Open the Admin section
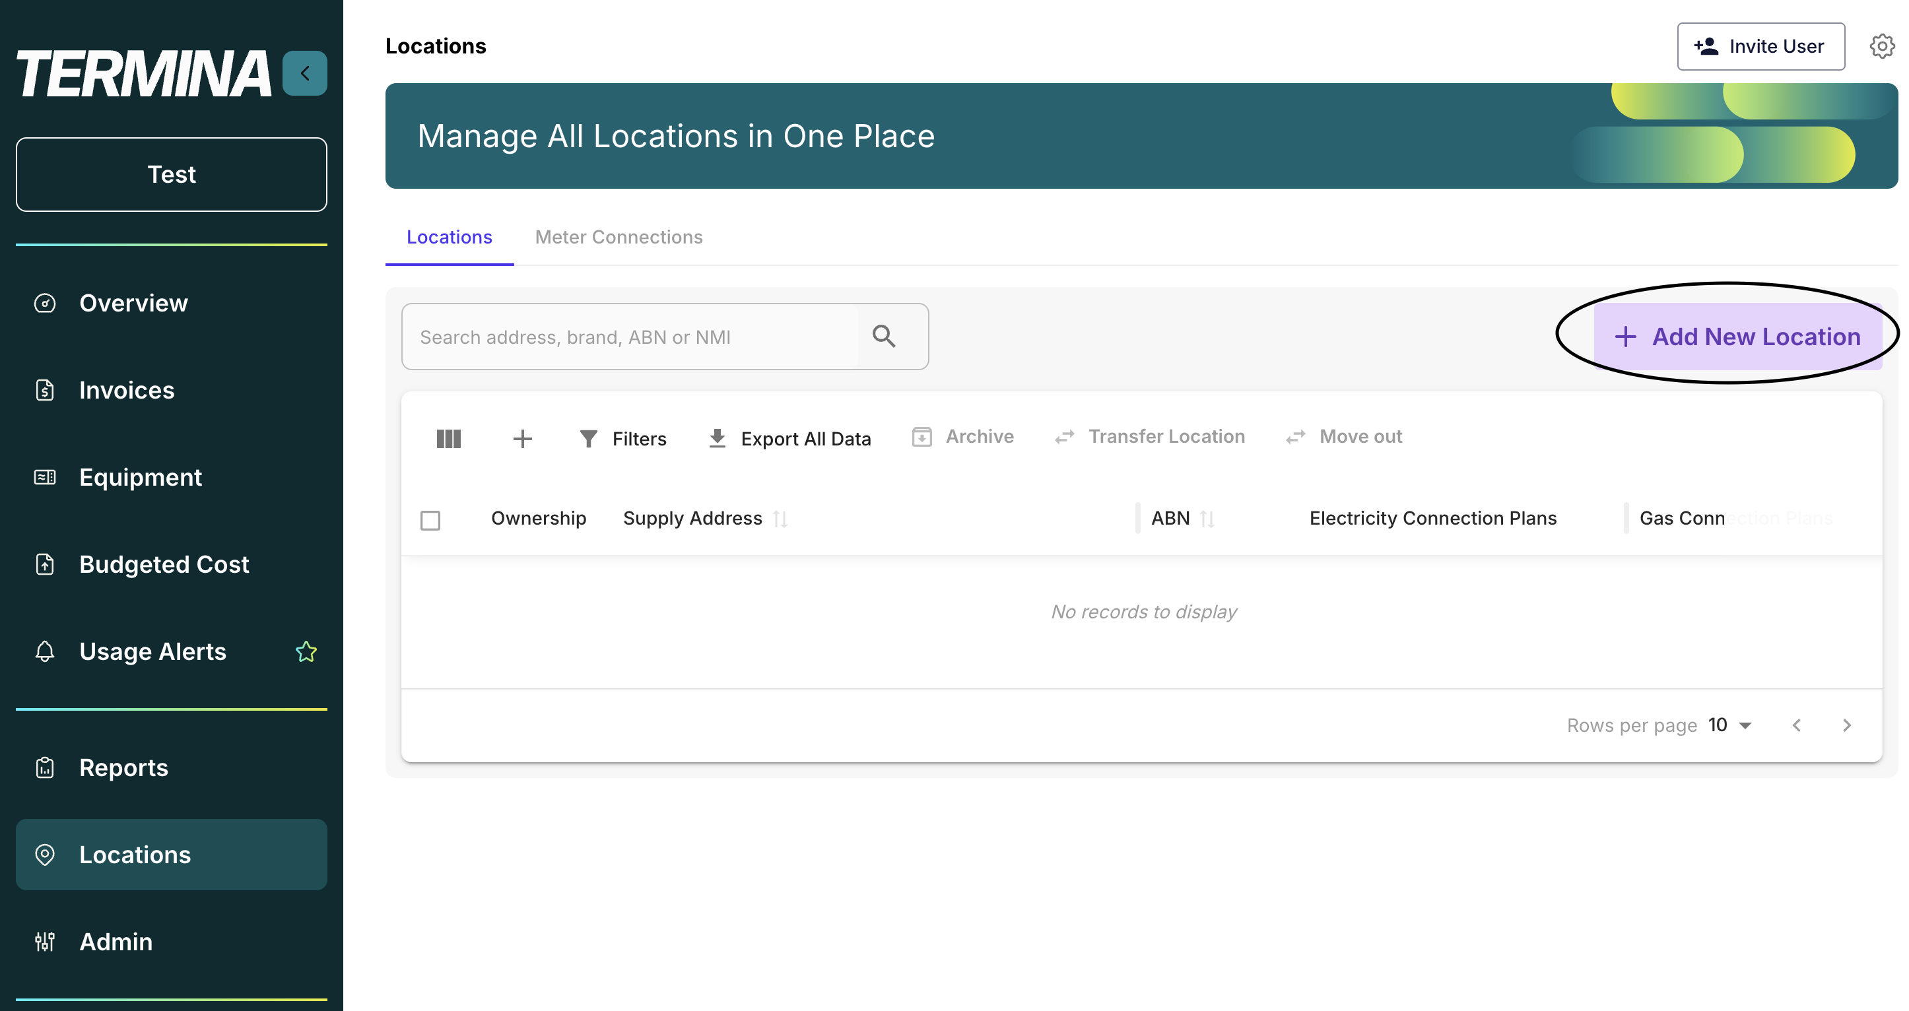The height and width of the screenshot is (1011, 1909). [x=171, y=942]
